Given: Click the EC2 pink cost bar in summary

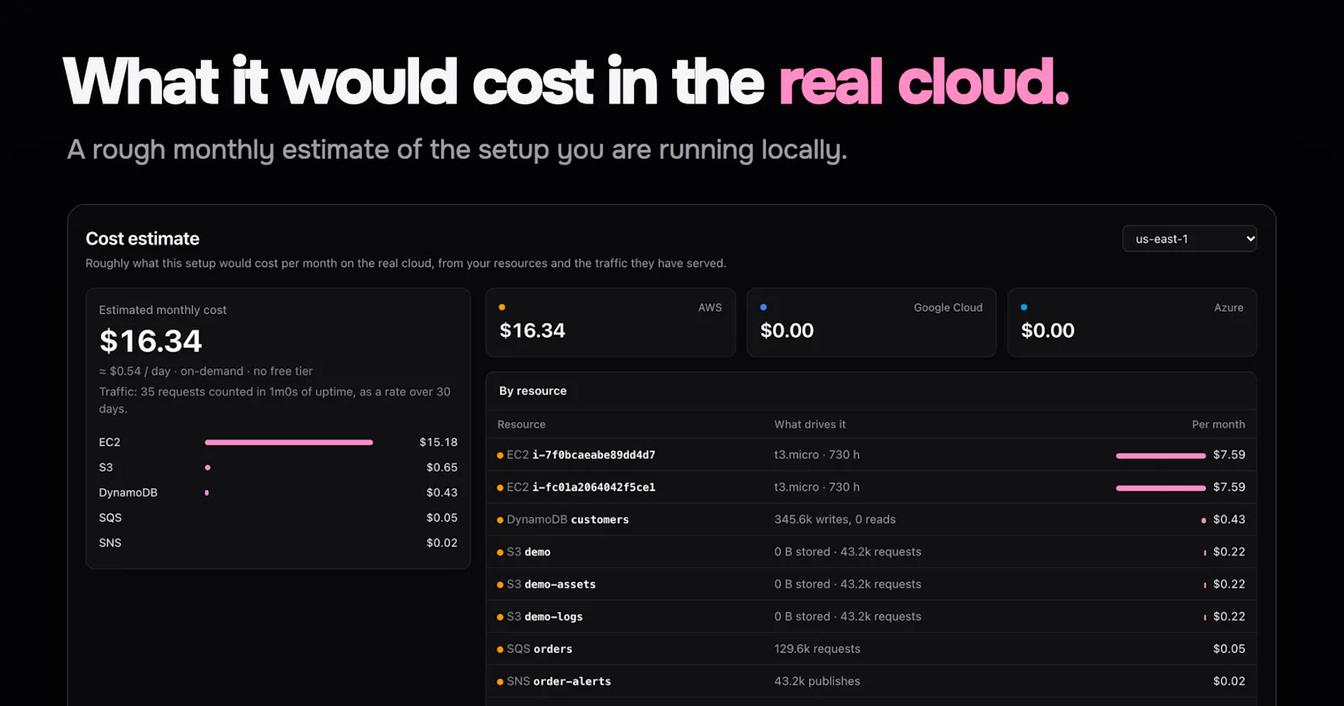Looking at the screenshot, I should click(289, 442).
